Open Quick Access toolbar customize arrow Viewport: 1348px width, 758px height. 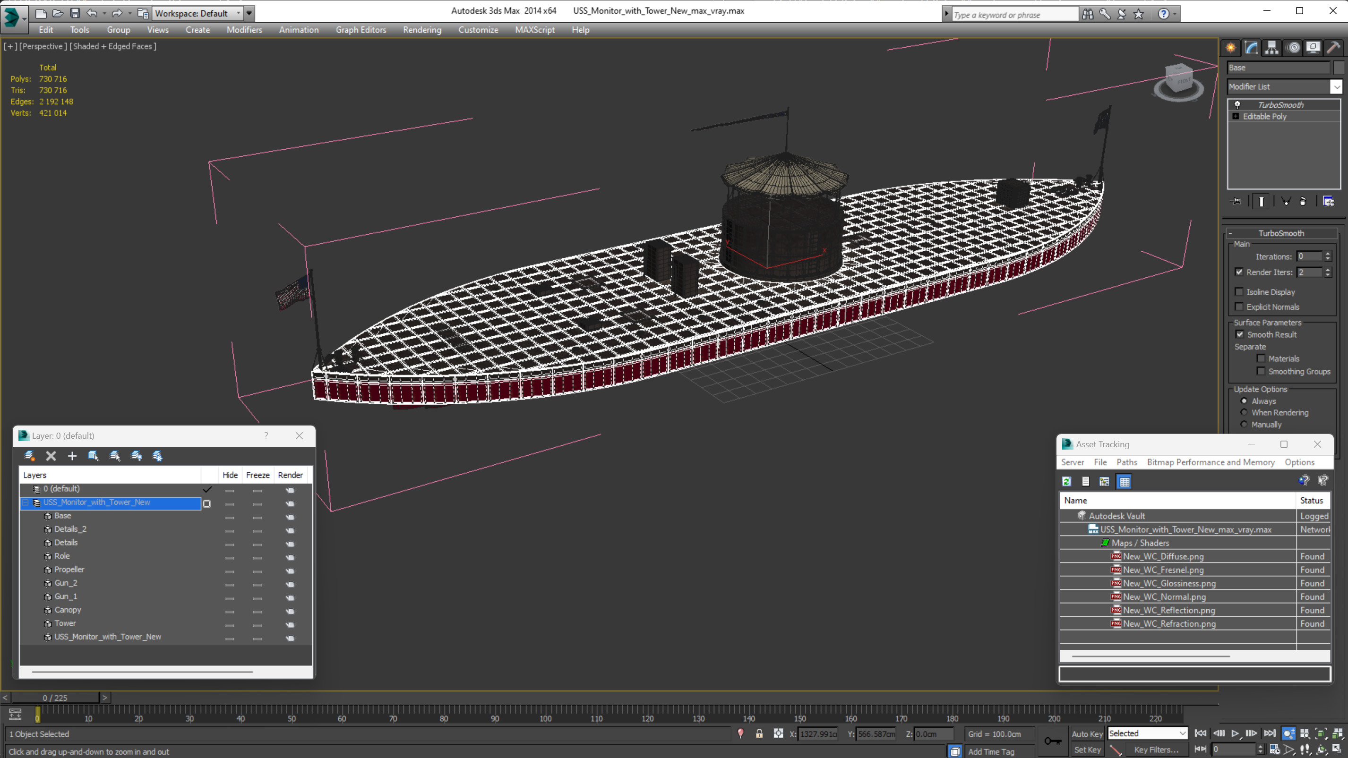pos(249,13)
